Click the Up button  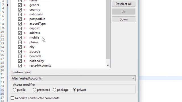(x=124, y=12)
